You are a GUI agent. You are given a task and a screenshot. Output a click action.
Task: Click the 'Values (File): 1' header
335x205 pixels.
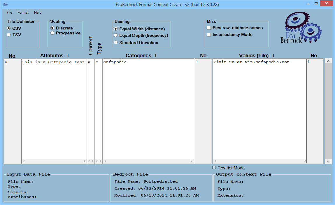(x=257, y=56)
